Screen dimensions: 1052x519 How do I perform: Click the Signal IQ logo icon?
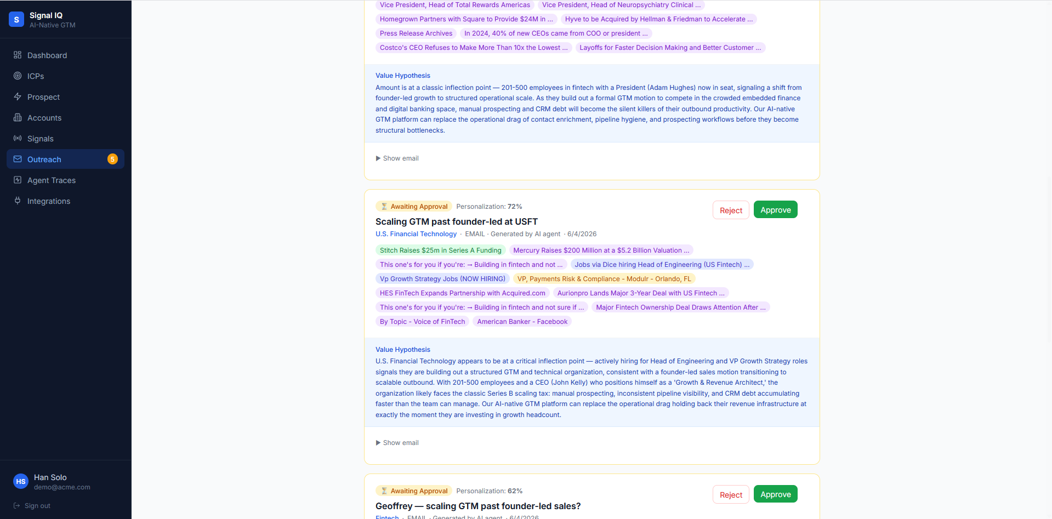pos(16,20)
